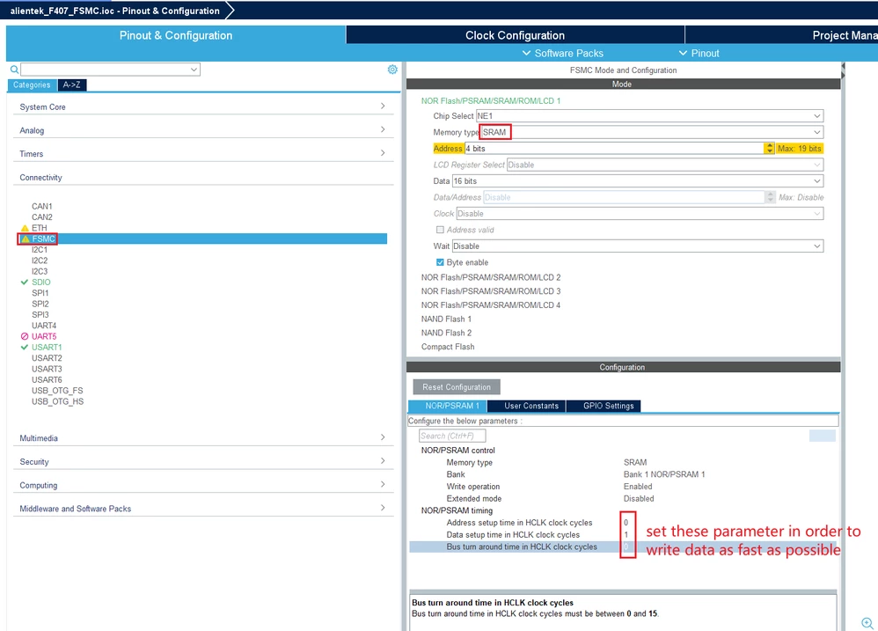The width and height of the screenshot is (878, 631).
Task: Open the Data width dropdown
Action: pyautogui.click(x=638, y=180)
